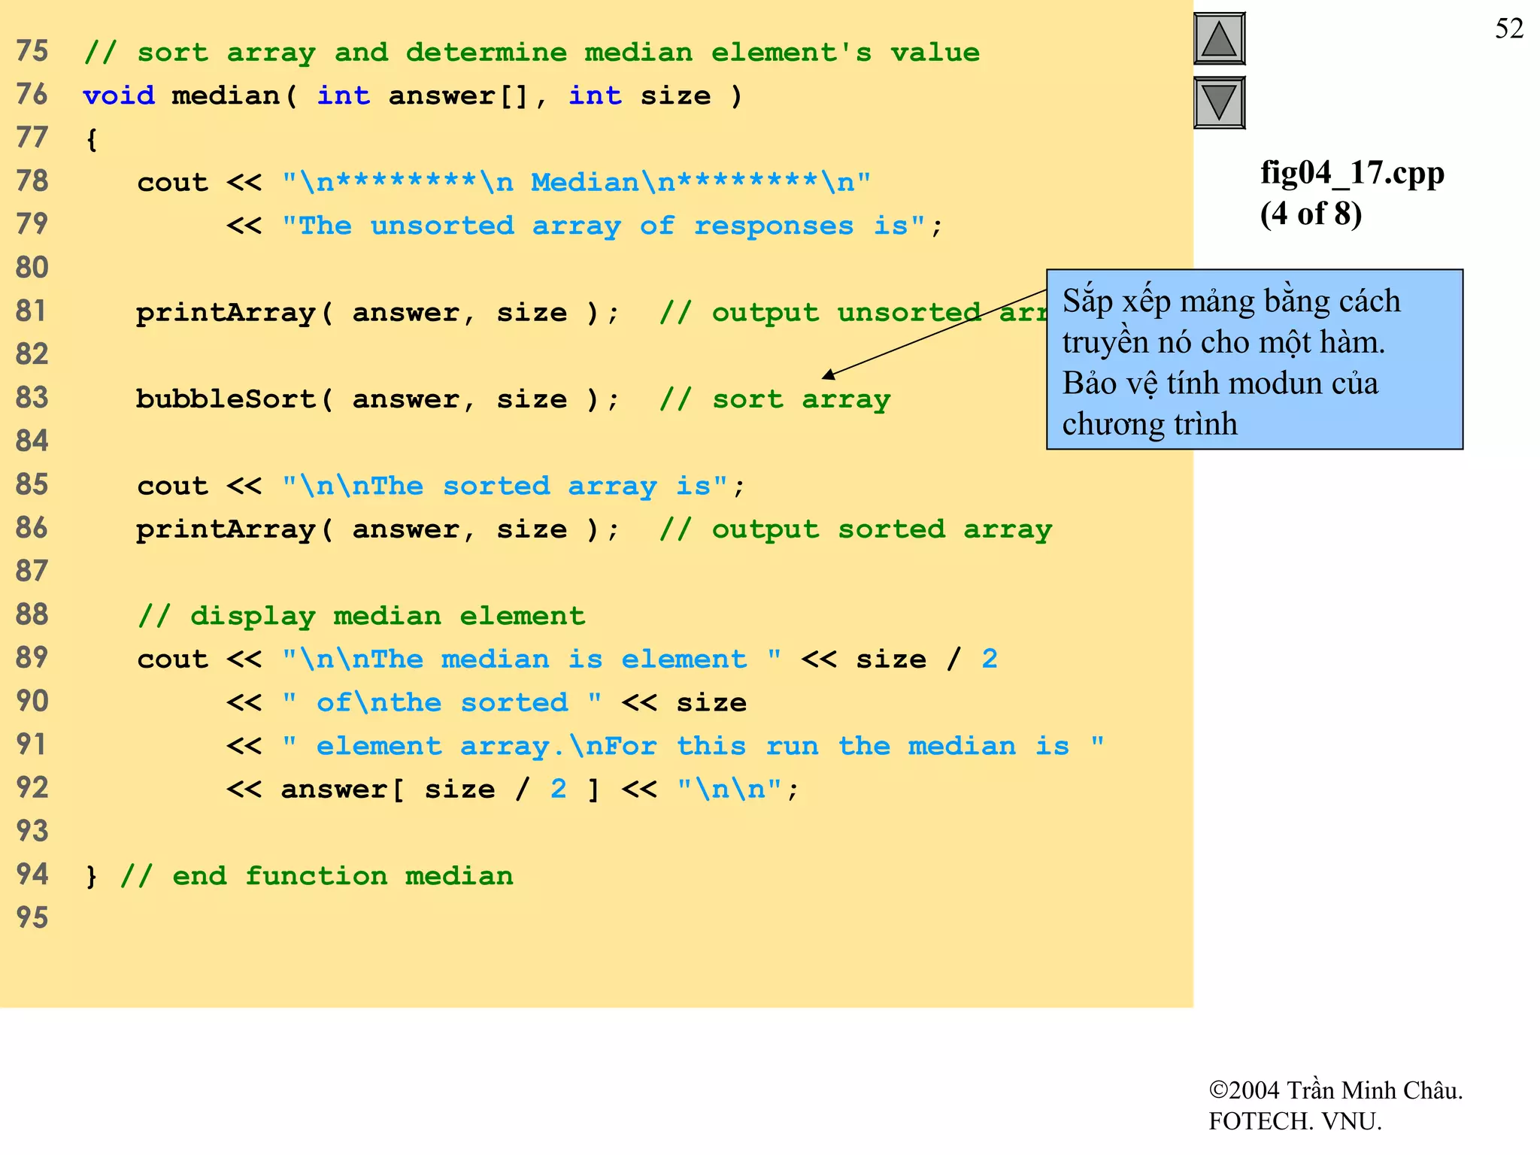Image resolution: width=1540 pixels, height=1155 pixels.
Task: Click 'The unsorted array of responses is' string
Action: (604, 226)
